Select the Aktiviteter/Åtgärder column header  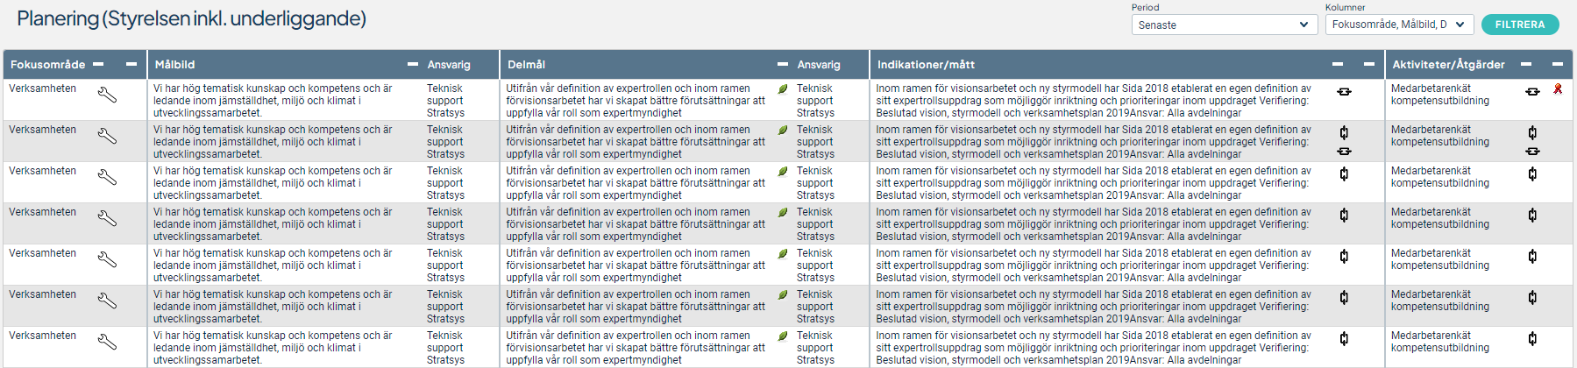1448,65
